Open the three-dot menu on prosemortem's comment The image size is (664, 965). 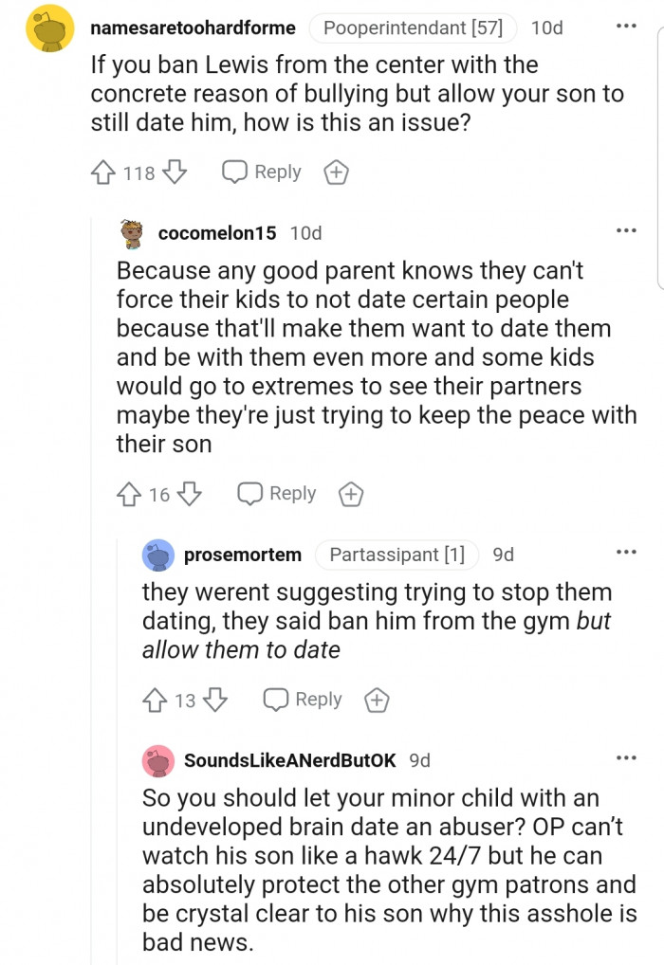625,550
